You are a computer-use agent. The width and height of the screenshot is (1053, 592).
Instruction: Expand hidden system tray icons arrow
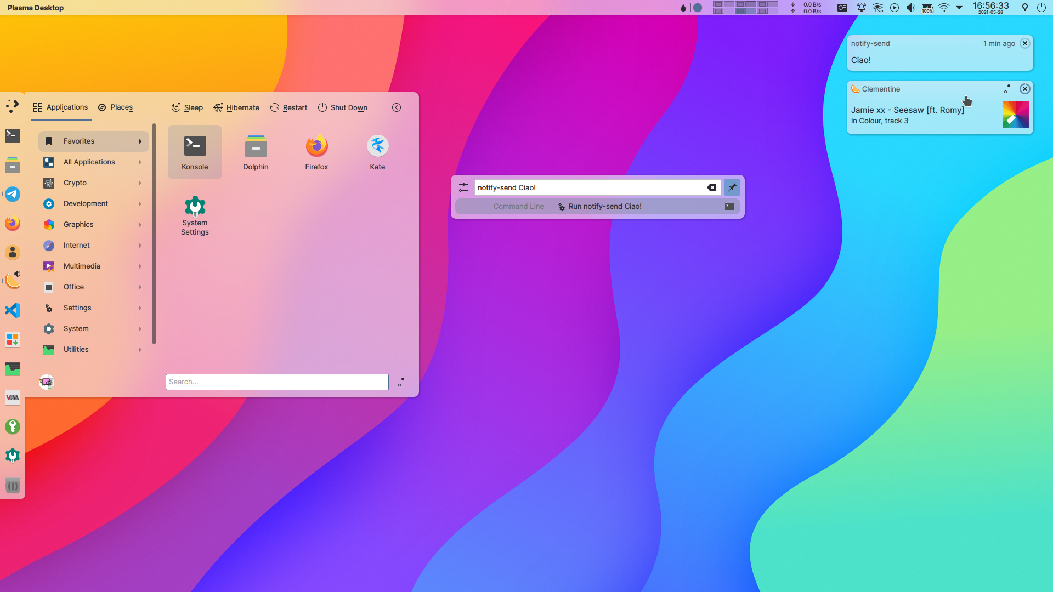(x=959, y=8)
